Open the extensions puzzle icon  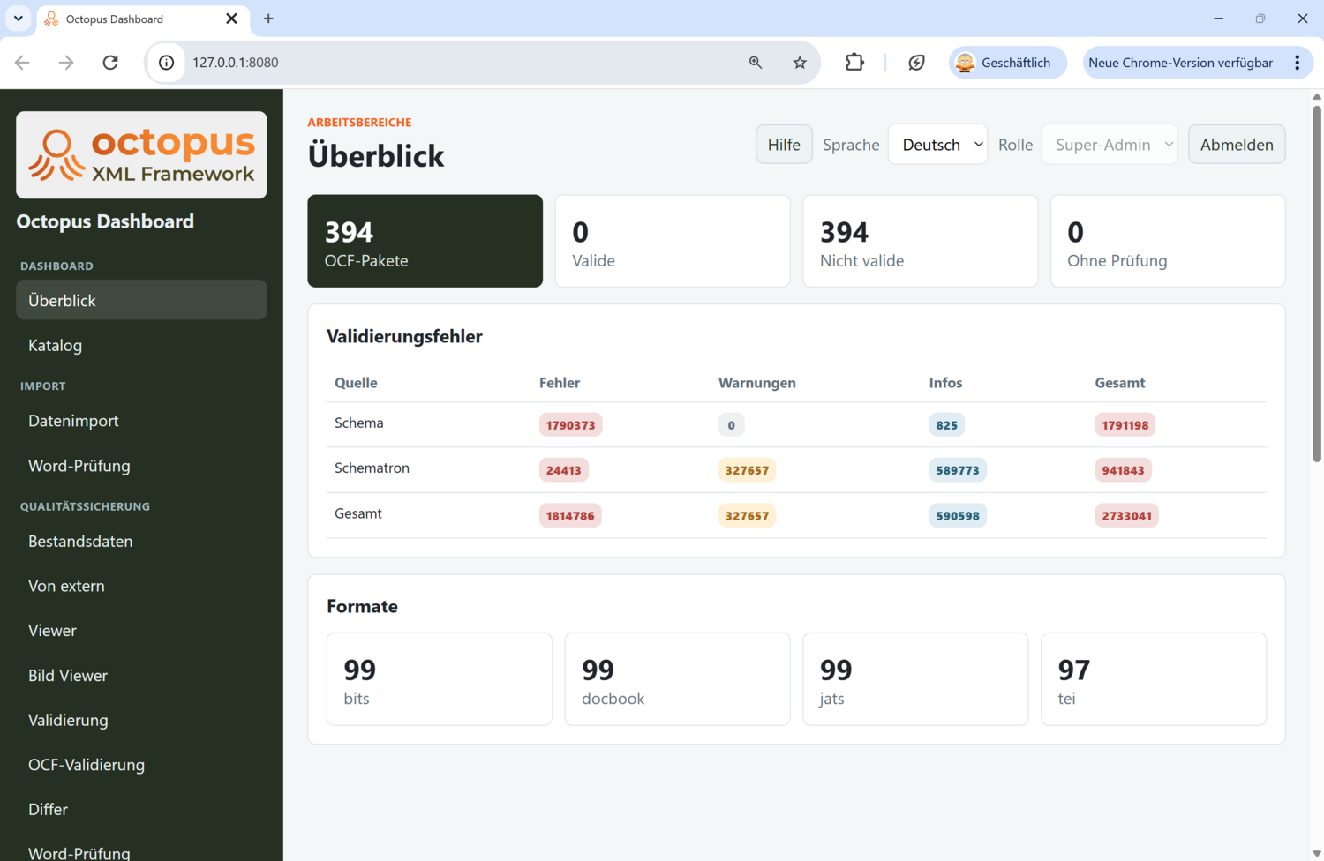[854, 63]
